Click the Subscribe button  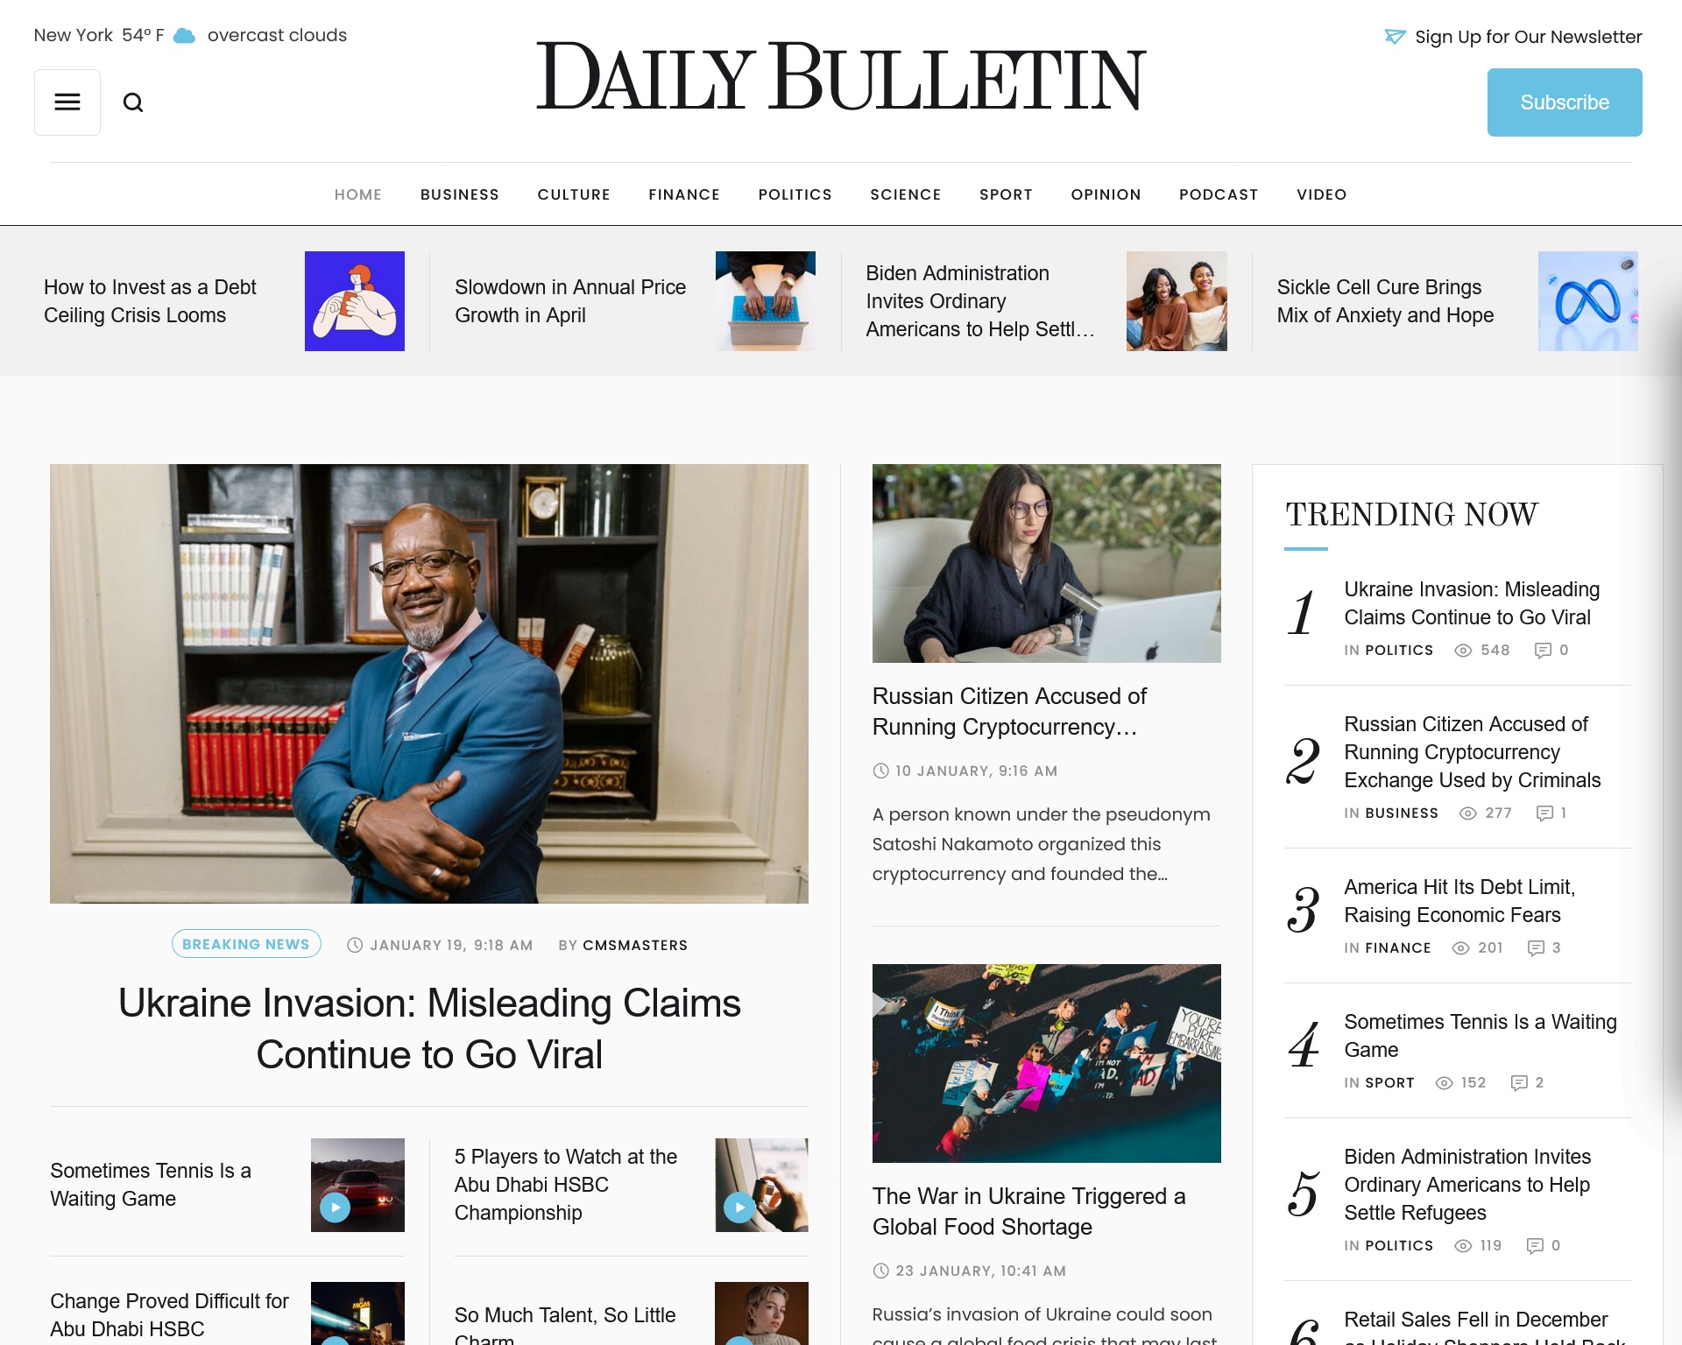coord(1564,102)
